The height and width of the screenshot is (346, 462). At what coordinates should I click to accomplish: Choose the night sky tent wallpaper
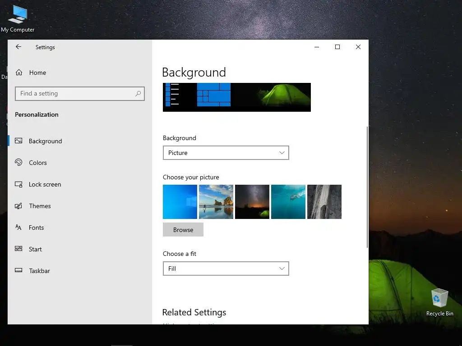[252, 202]
